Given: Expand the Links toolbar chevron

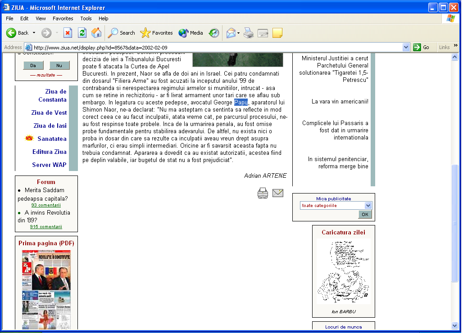Looking at the screenshot, I should [456, 45].
